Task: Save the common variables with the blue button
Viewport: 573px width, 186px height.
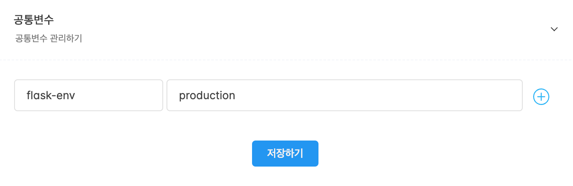Action: [x=285, y=153]
